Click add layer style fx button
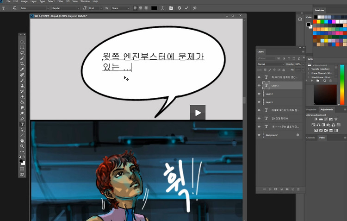The height and width of the screenshot is (221, 347). (270, 189)
